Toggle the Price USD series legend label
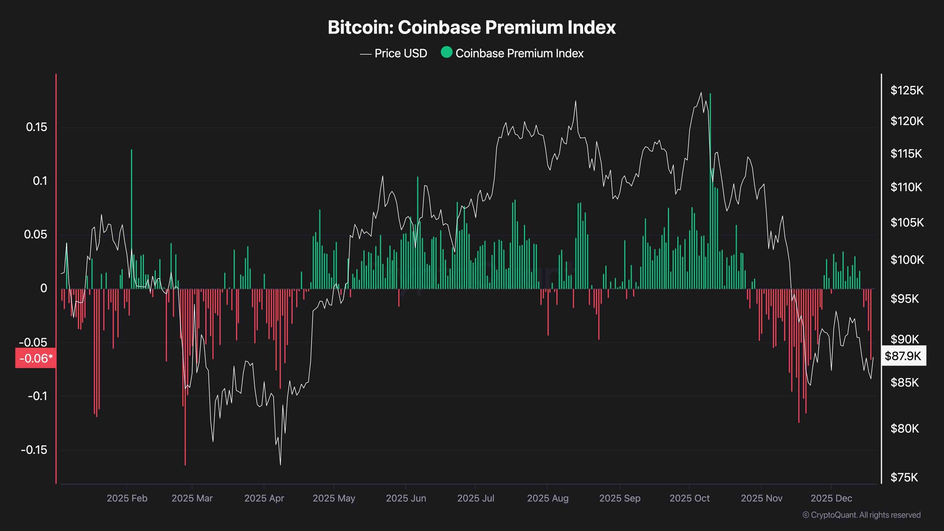The image size is (944, 531). 401,53
